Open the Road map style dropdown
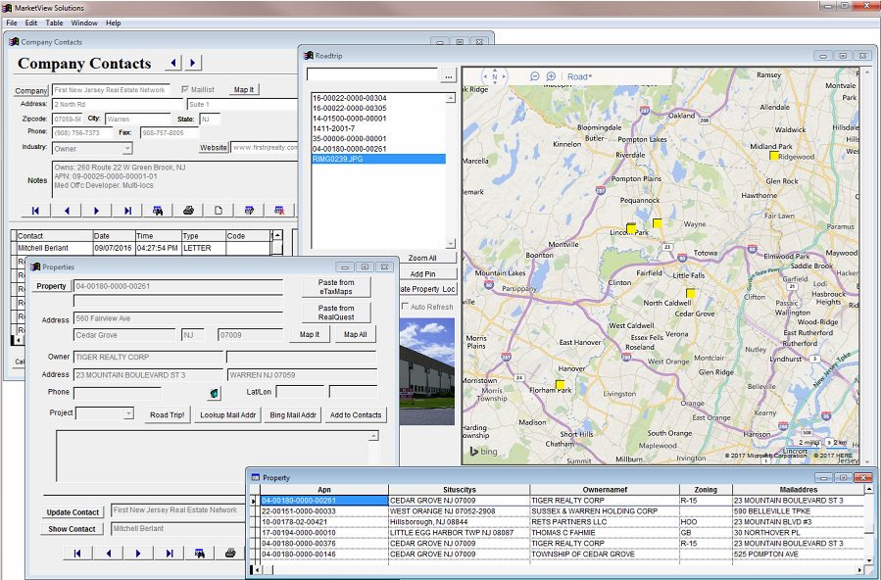The image size is (881, 580). coord(579,76)
